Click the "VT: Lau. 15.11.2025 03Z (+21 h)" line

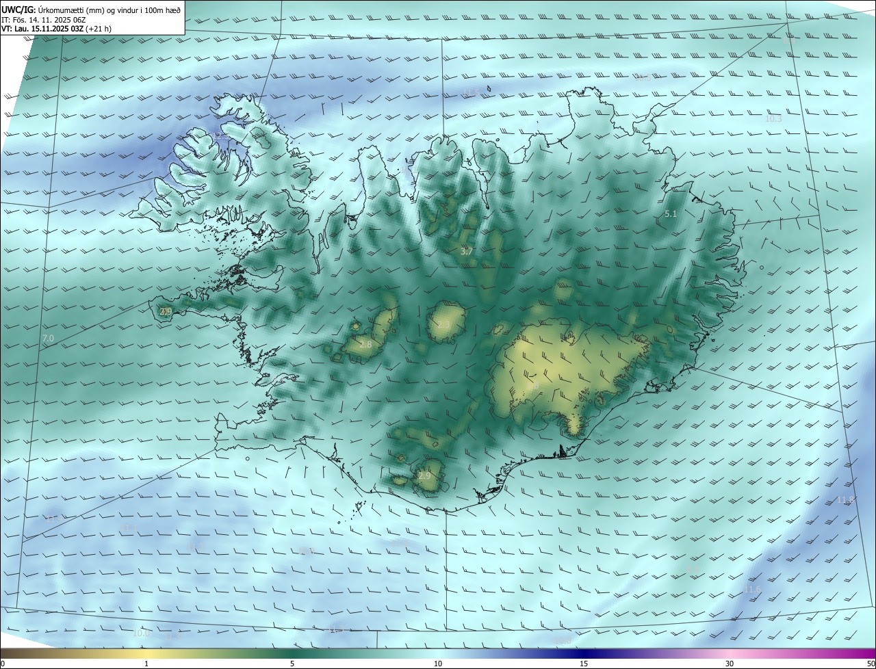point(58,29)
